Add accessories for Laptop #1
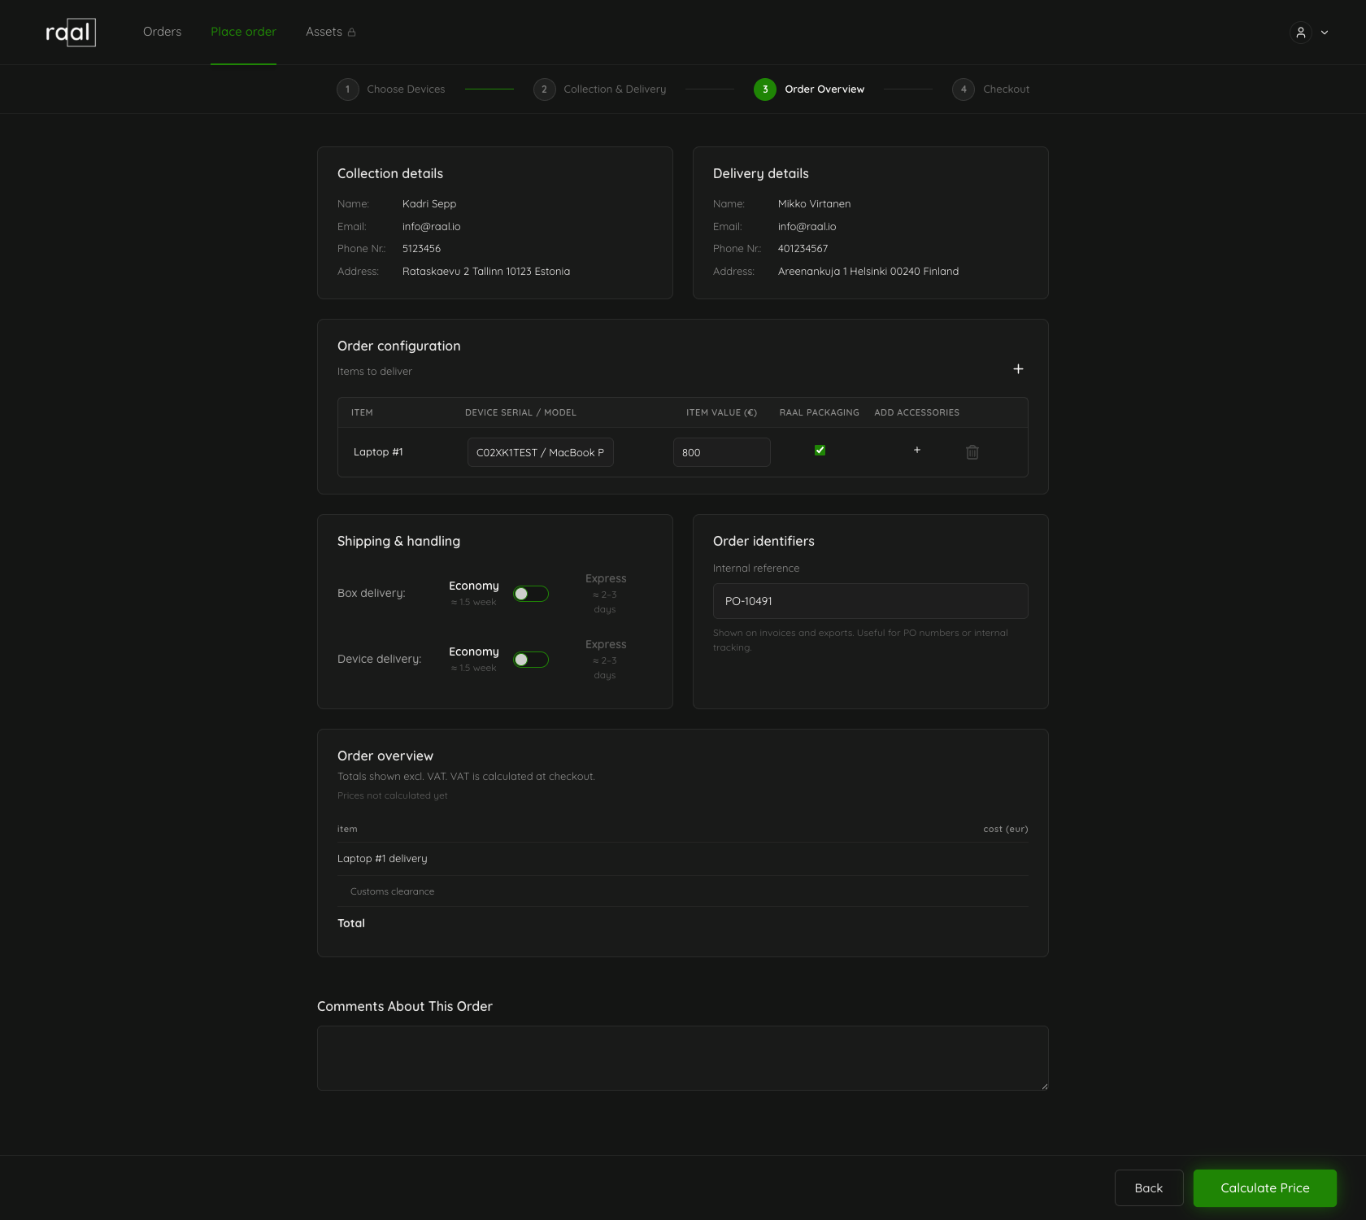 click(917, 450)
